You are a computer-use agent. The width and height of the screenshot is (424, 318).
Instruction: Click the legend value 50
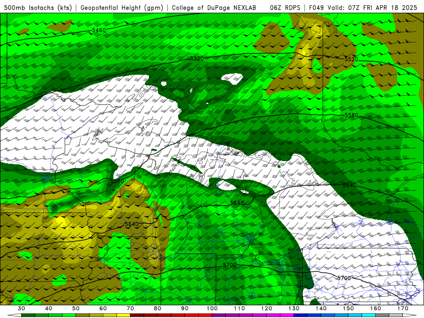(x=76, y=308)
